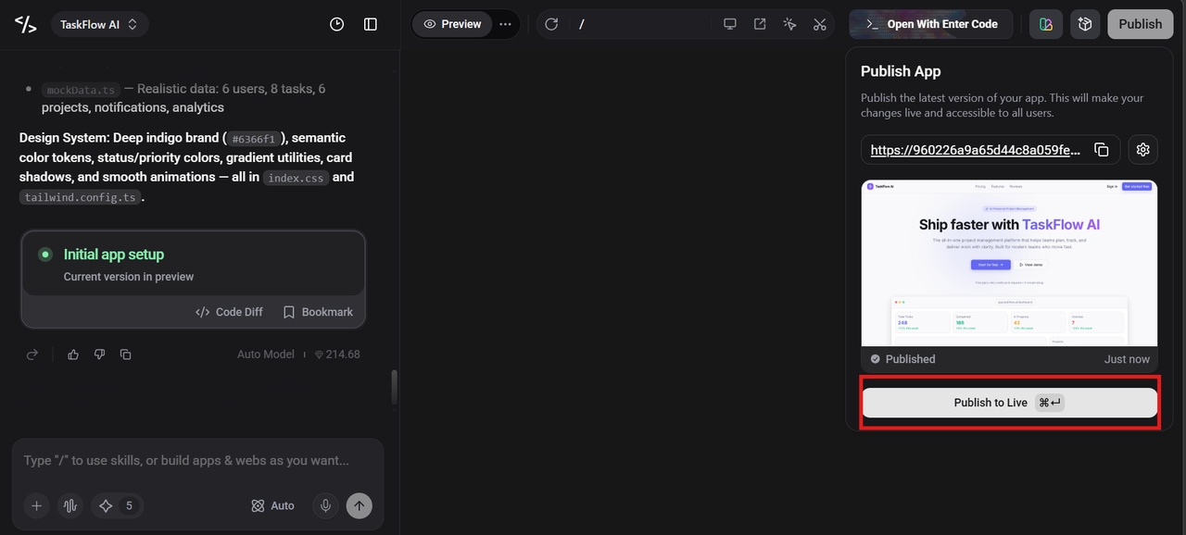Reload the preview with refresh icon
Image resolution: width=1186 pixels, height=535 pixels.
551,24
